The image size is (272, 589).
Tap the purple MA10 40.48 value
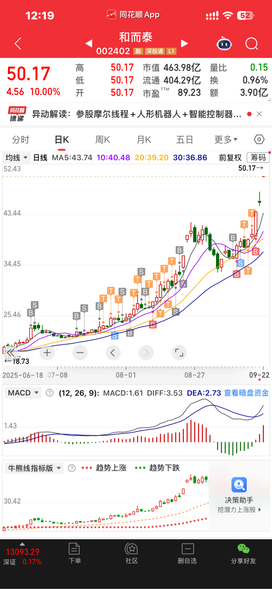coord(113,157)
